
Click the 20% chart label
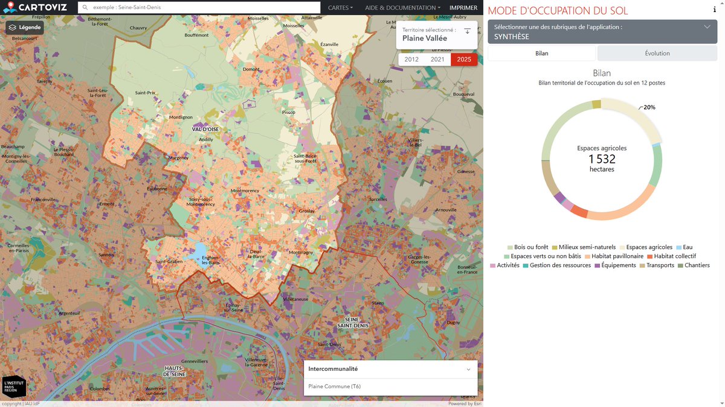[x=649, y=107]
